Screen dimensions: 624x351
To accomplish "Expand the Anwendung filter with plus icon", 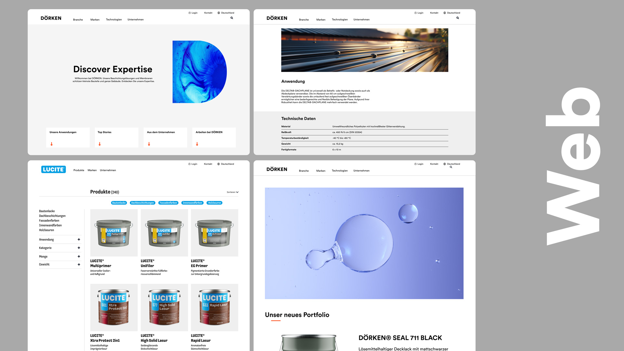I will [79, 240].
